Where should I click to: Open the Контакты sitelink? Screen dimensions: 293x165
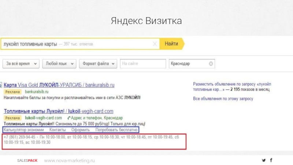click(x=58, y=130)
